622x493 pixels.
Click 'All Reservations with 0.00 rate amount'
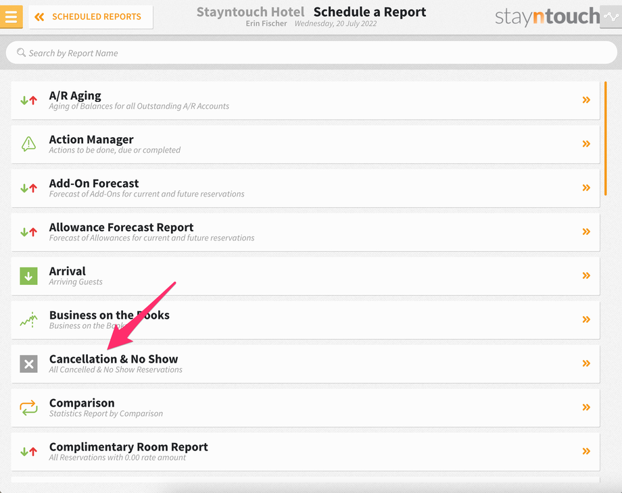point(118,458)
